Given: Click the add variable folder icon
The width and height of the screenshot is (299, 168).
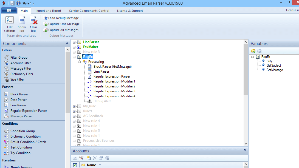Looking at the screenshot, I should tap(253, 51).
